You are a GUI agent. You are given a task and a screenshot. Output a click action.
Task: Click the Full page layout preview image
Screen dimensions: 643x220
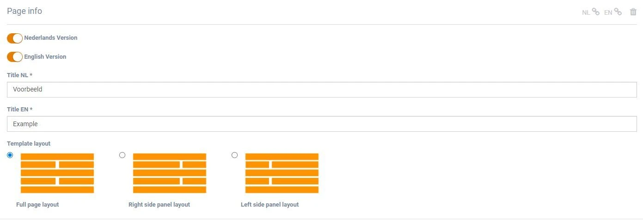point(57,173)
